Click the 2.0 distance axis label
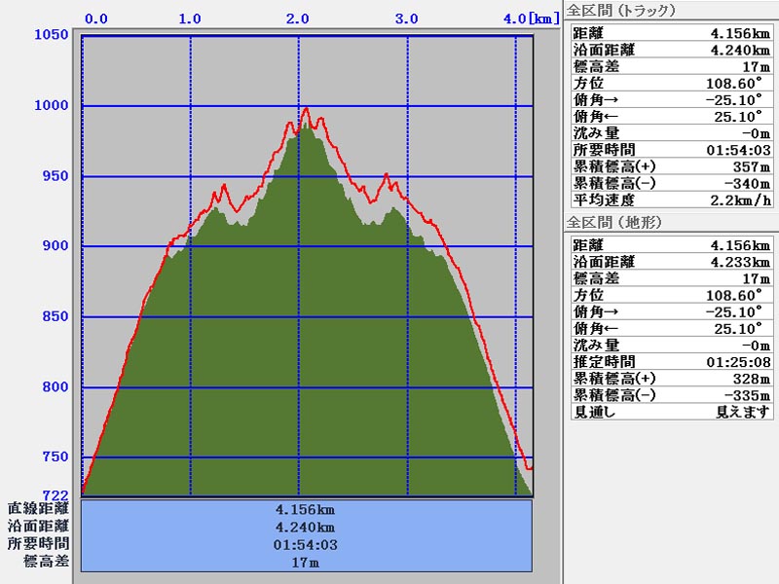 tap(299, 18)
